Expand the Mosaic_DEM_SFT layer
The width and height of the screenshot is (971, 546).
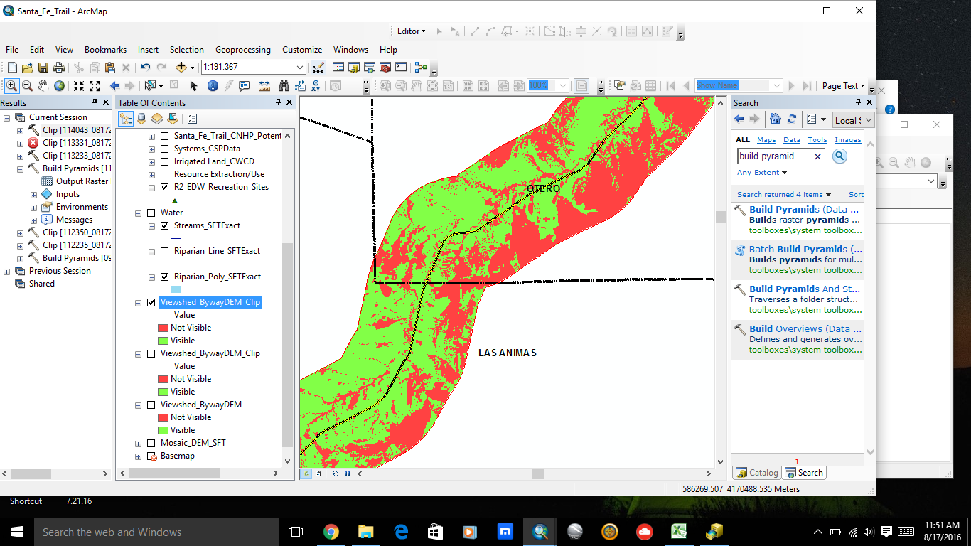click(139, 443)
